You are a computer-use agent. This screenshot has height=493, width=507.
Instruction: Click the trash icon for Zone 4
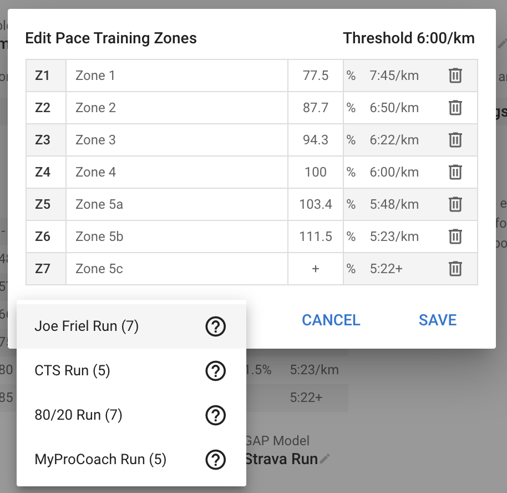click(455, 172)
